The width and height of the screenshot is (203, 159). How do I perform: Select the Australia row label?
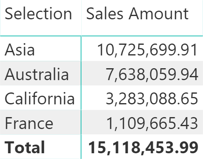(x=37, y=74)
